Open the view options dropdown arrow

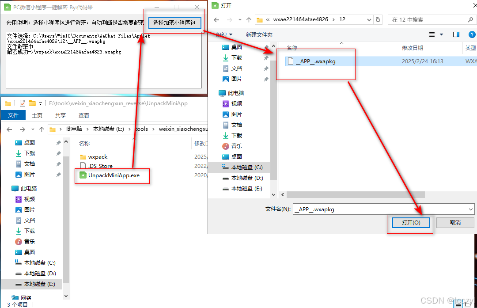pos(441,35)
